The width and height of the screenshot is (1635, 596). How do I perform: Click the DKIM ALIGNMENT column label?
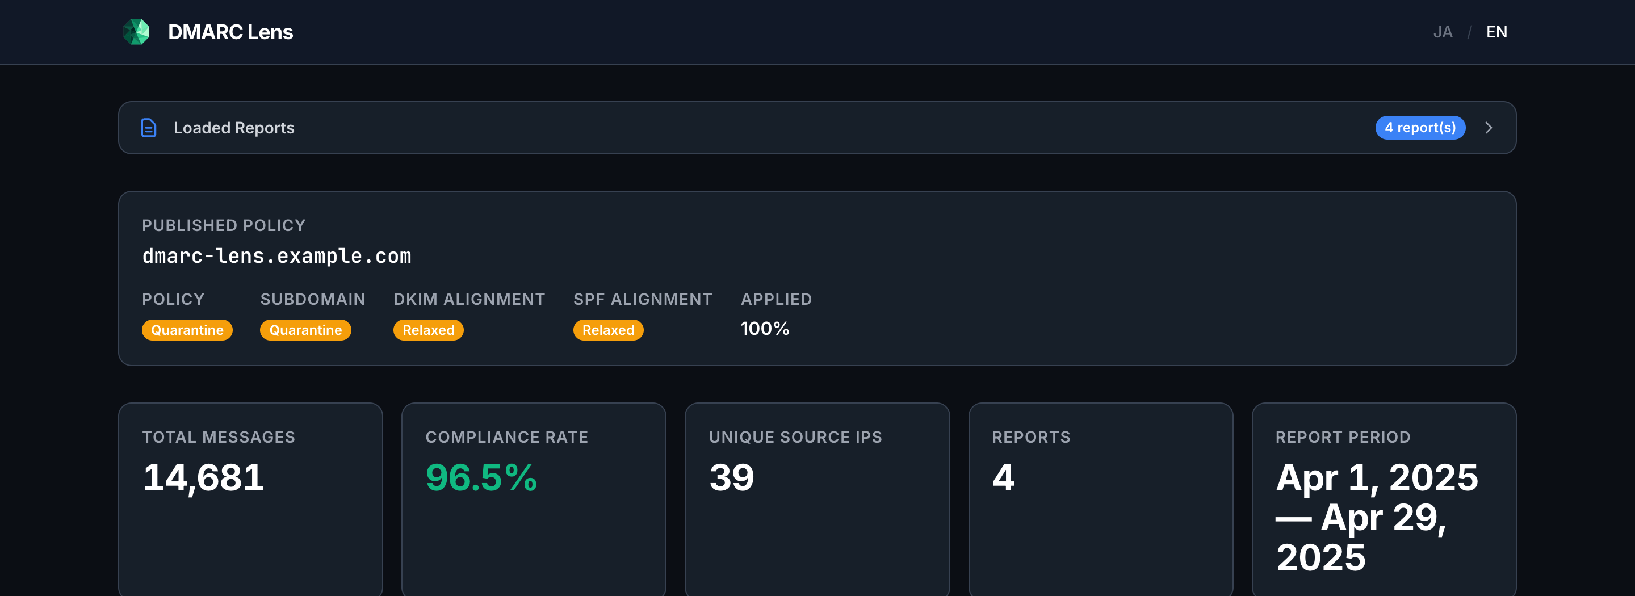pos(469,299)
